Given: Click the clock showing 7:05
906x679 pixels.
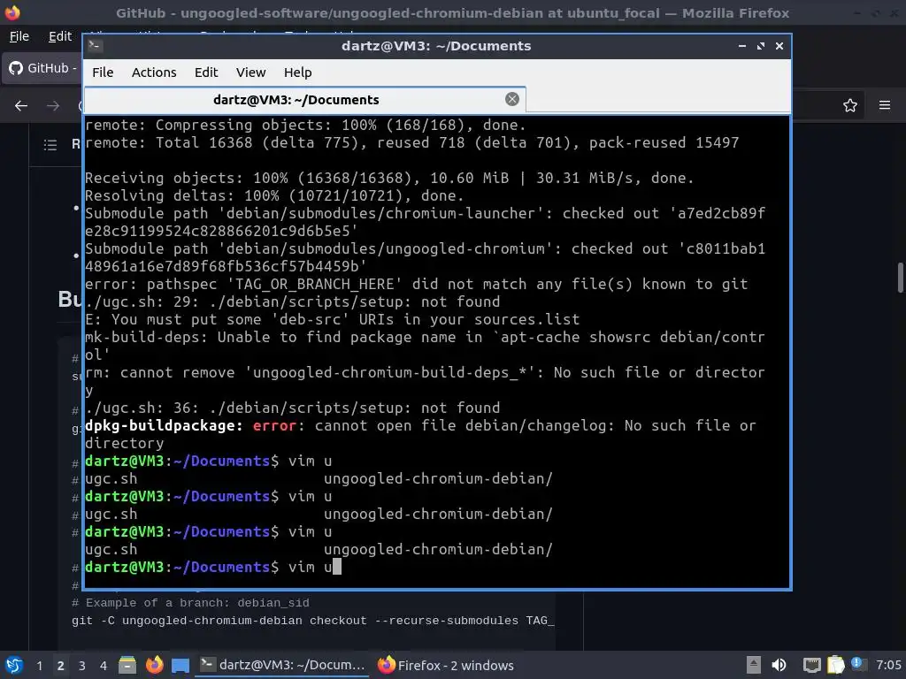Looking at the screenshot, I should coord(888,665).
